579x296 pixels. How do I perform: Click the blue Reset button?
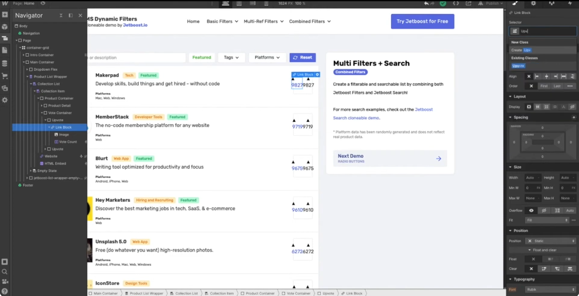point(303,57)
